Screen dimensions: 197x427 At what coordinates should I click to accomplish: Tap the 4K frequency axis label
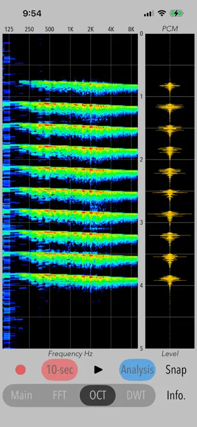[111, 29]
